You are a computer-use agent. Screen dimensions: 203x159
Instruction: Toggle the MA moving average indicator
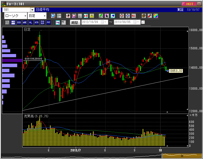point(13,23)
